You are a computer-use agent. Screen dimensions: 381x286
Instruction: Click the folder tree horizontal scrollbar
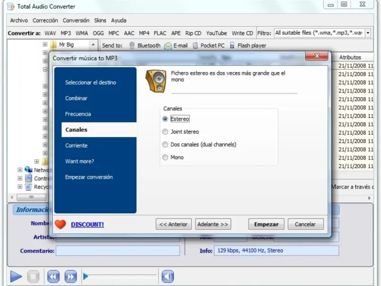31,197
